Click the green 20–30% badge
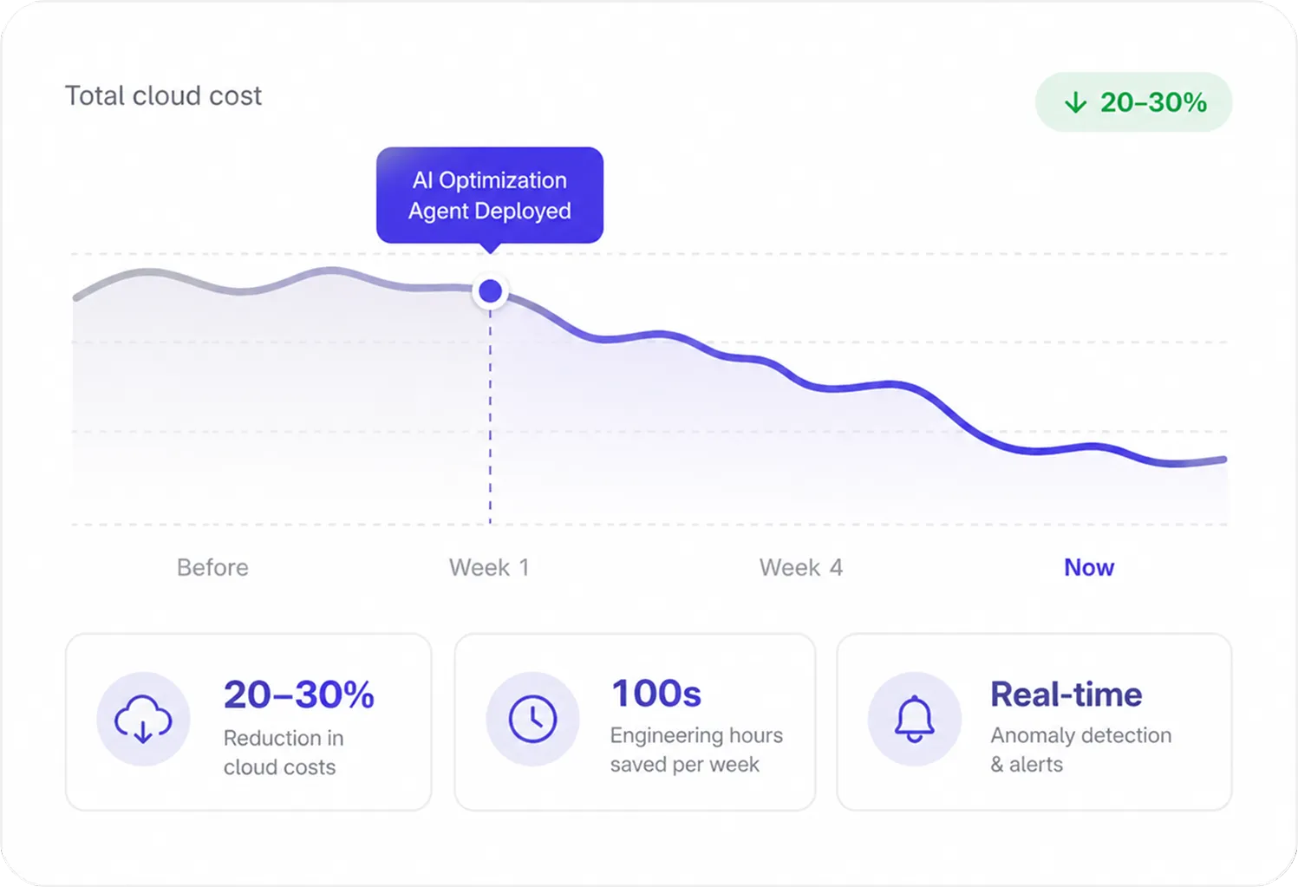 1133,102
